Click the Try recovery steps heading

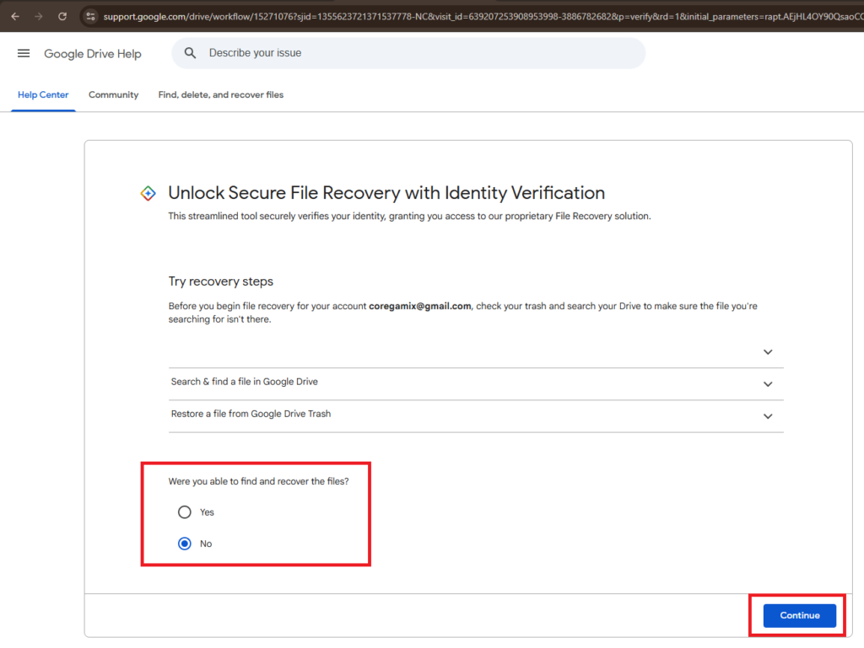pyautogui.click(x=221, y=281)
